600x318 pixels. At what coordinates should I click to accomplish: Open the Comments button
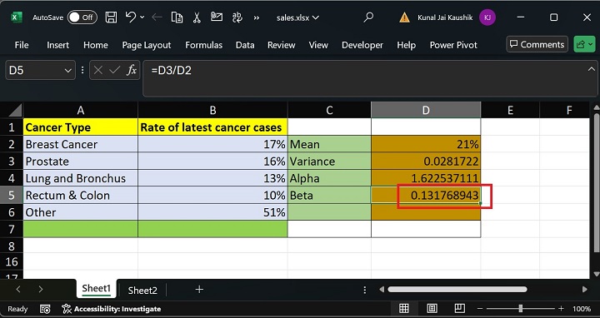point(537,44)
